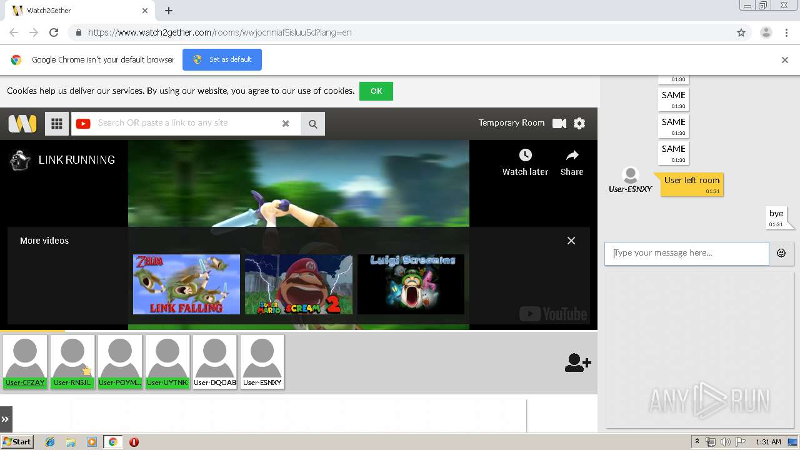Click the LINK RUNNING video title

(77, 160)
